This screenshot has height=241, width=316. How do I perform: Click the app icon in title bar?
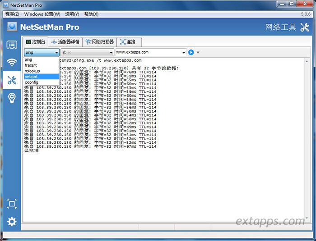click(5, 5)
